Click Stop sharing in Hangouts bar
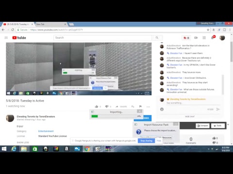 146,141
